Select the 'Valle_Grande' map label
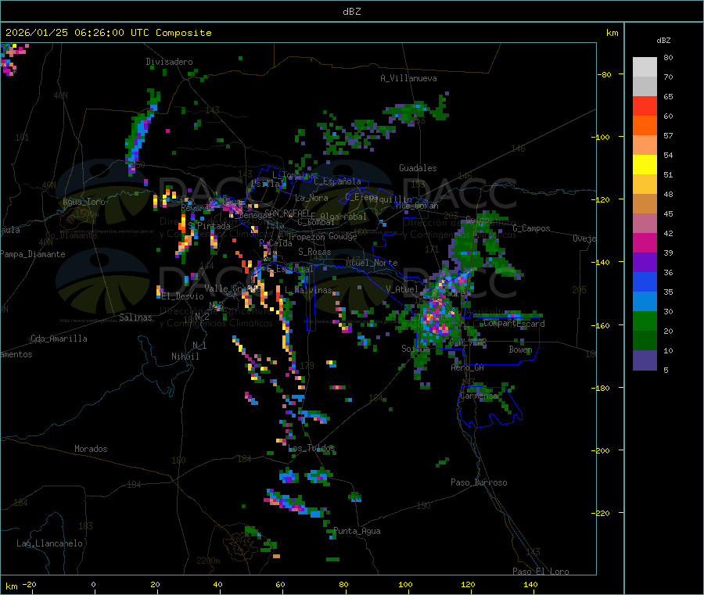The height and width of the screenshot is (595, 704). coord(231,288)
